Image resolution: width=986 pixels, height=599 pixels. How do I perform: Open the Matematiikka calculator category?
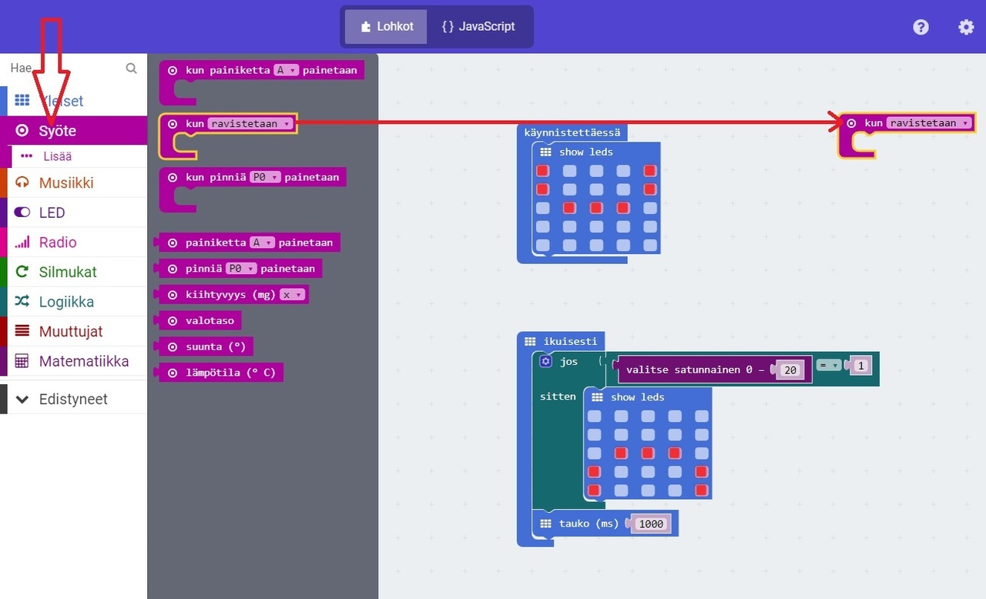[x=83, y=361]
